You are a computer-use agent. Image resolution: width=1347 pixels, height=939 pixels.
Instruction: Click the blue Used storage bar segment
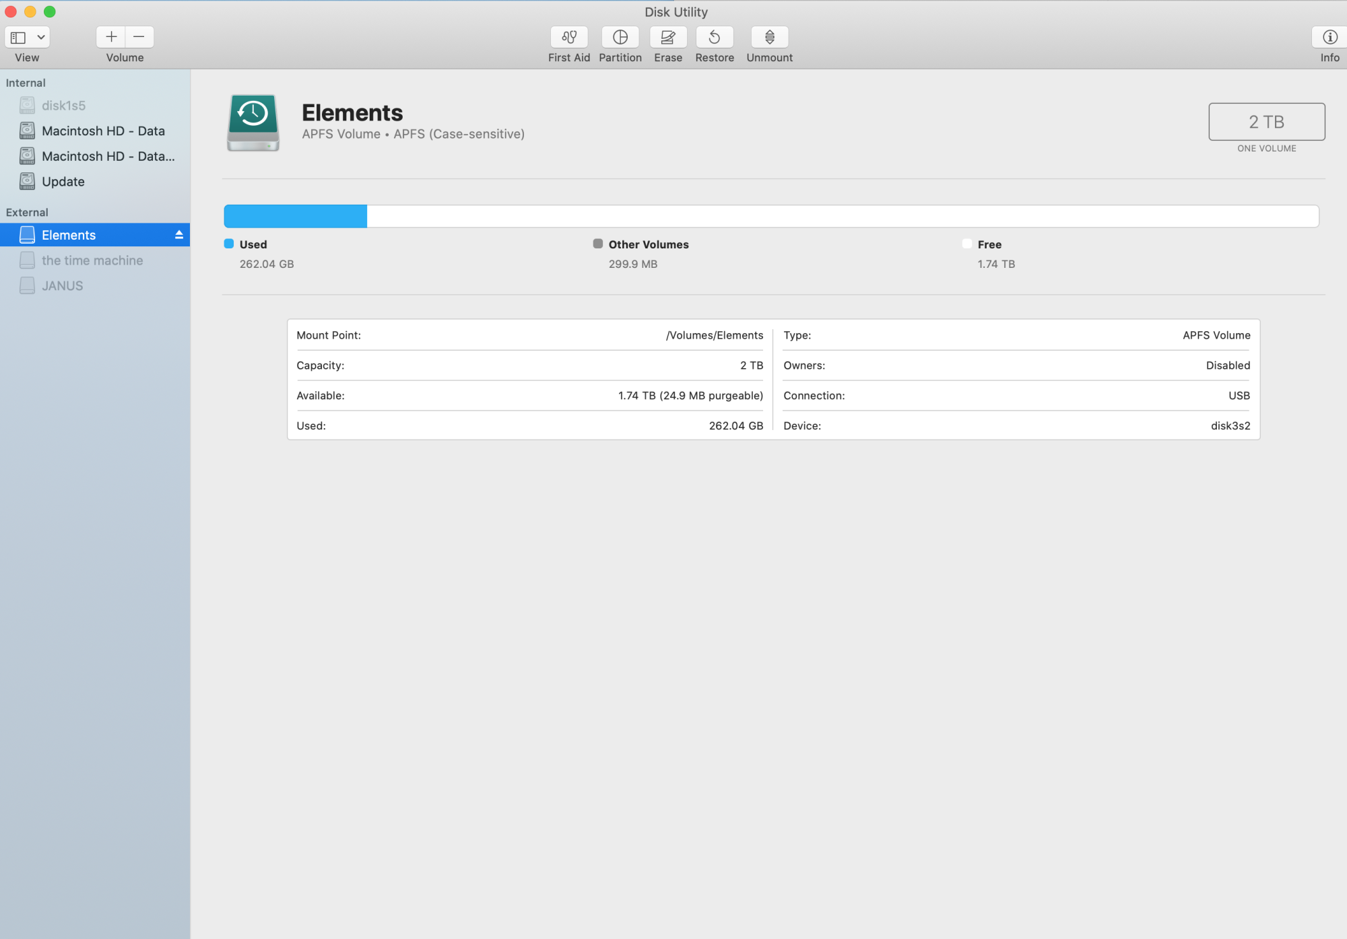[295, 216]
